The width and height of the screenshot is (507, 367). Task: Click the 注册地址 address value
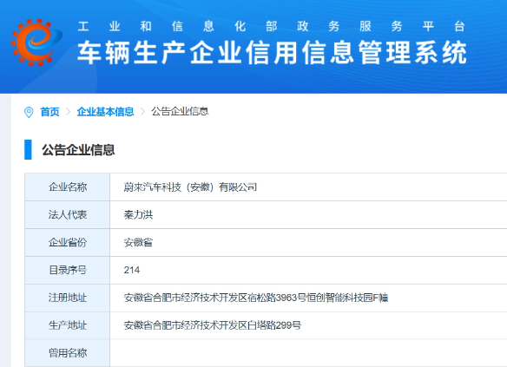(256, 298)
